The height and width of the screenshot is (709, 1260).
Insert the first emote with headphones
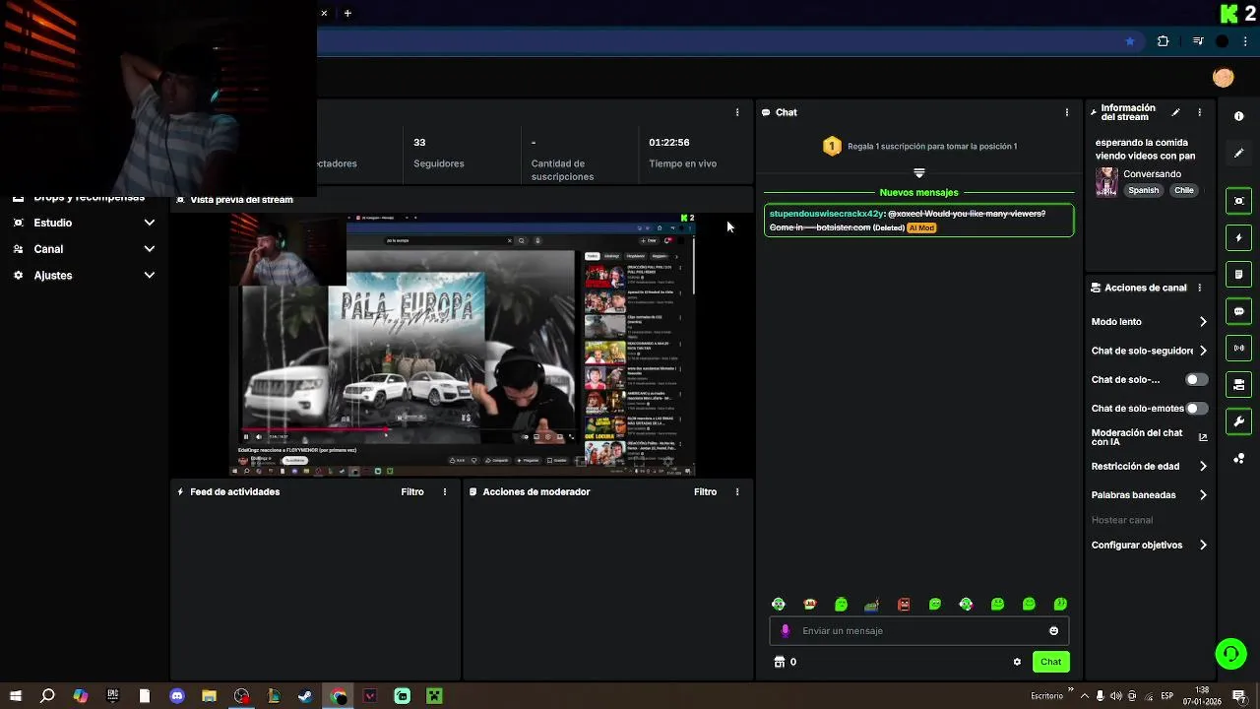click(779, 604)
